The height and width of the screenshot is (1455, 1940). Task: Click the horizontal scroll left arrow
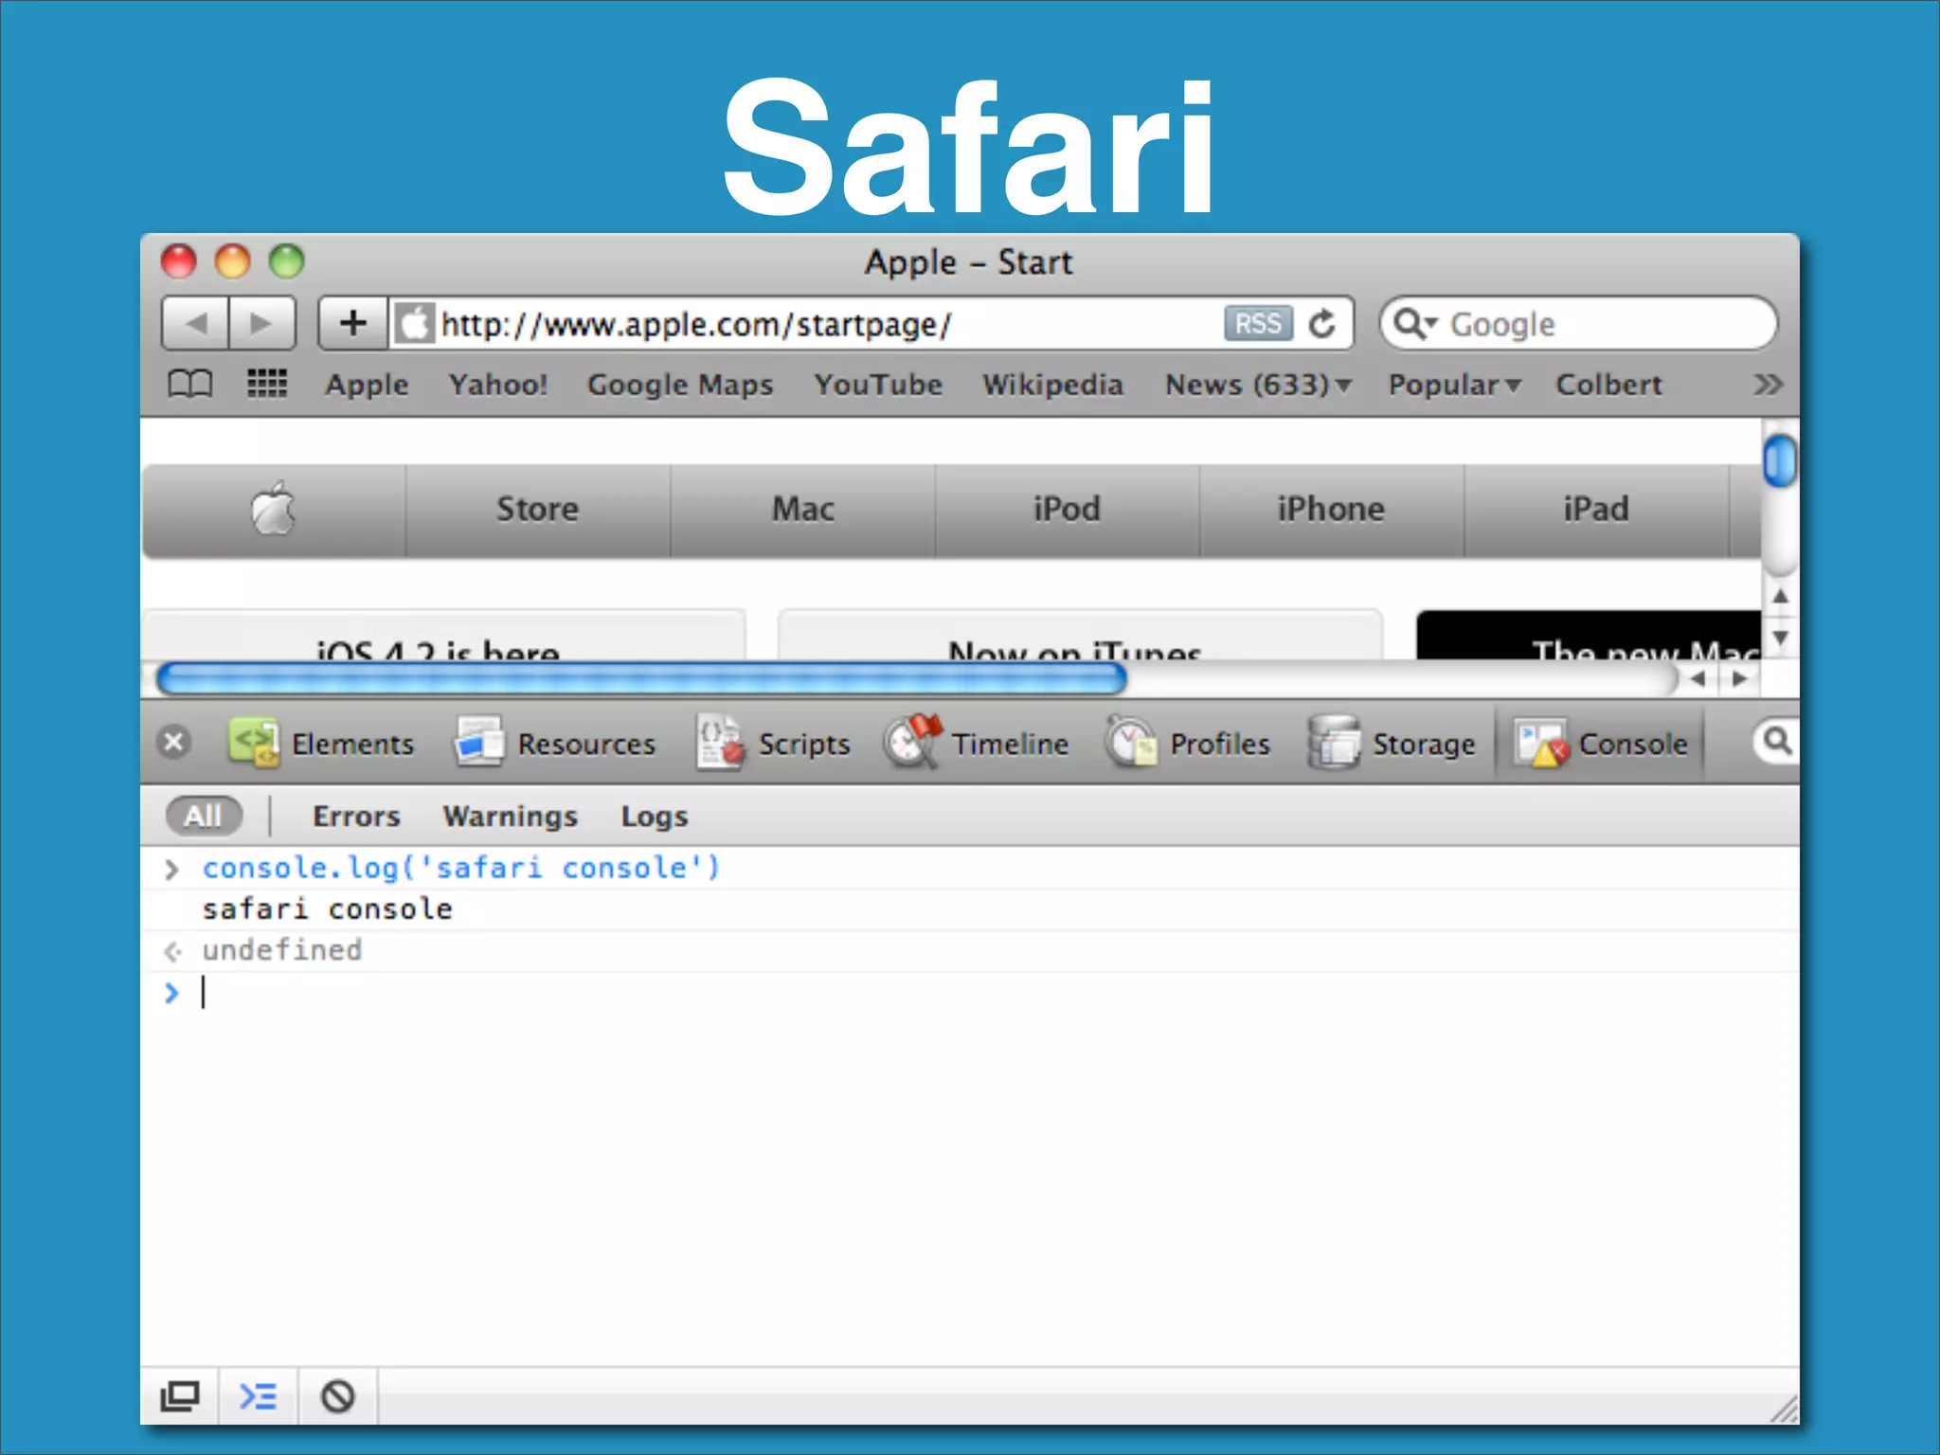tap(1697, 678)
